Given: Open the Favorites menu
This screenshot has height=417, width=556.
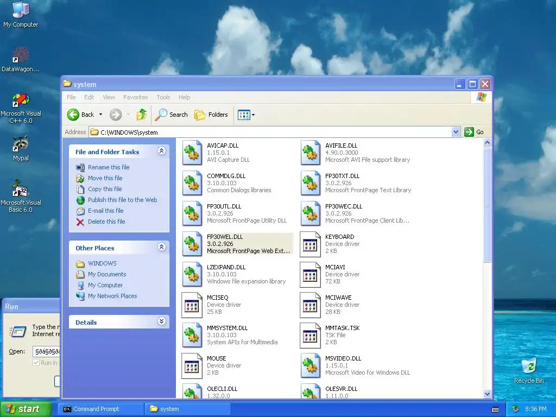Looking at the screenshot, I should point(135,97).
